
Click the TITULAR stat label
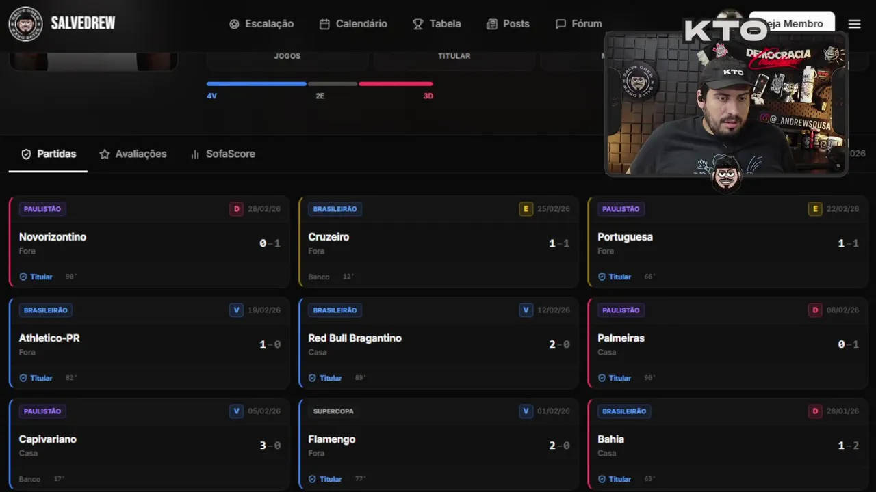click(454, 56)
